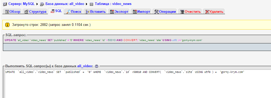Click the SQL tab icon
The height and width of the screenshot is (98, 271).
tap(52, 11)
